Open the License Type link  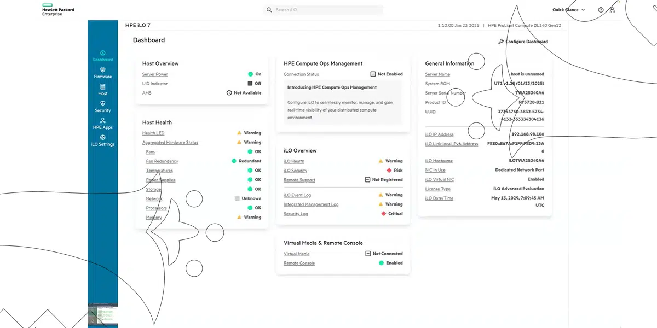[437, 189]
